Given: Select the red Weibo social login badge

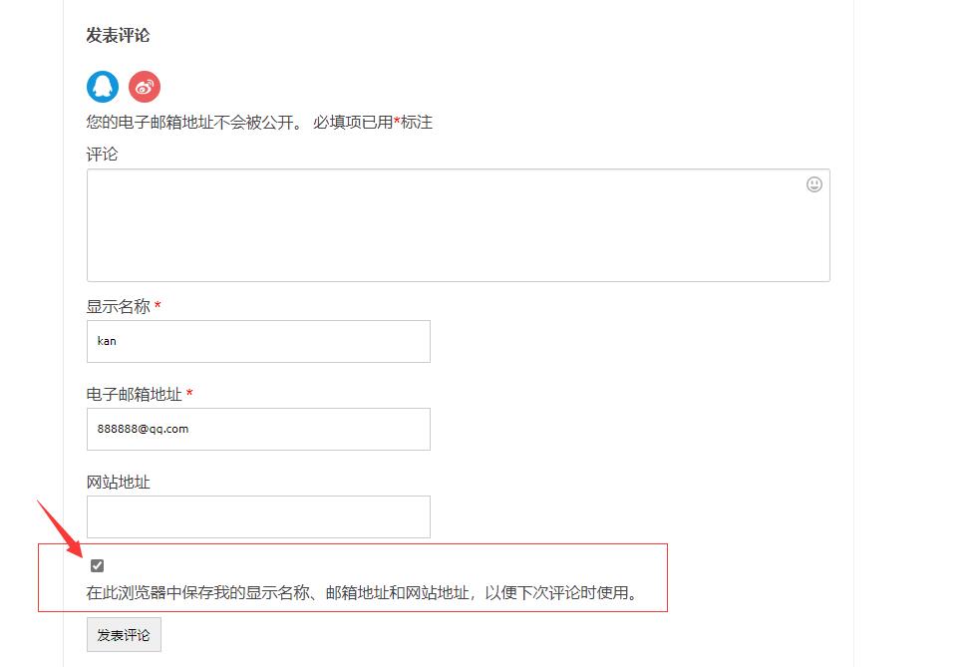Looking at the screenshot, I should pos(144,87).
